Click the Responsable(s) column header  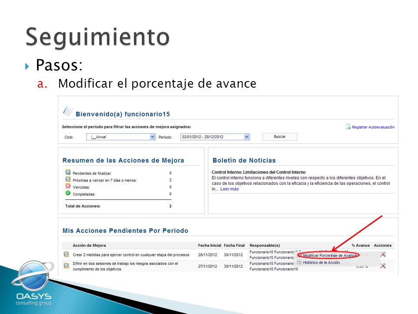[265, 246]
